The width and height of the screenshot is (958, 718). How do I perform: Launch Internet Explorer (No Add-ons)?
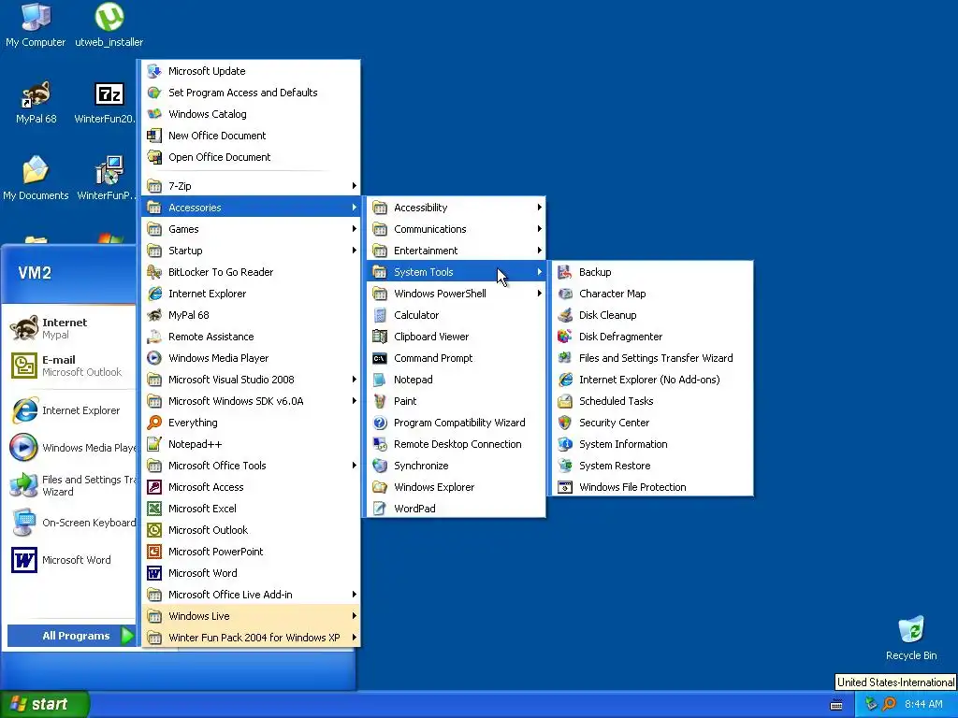[x=651, y=380]
